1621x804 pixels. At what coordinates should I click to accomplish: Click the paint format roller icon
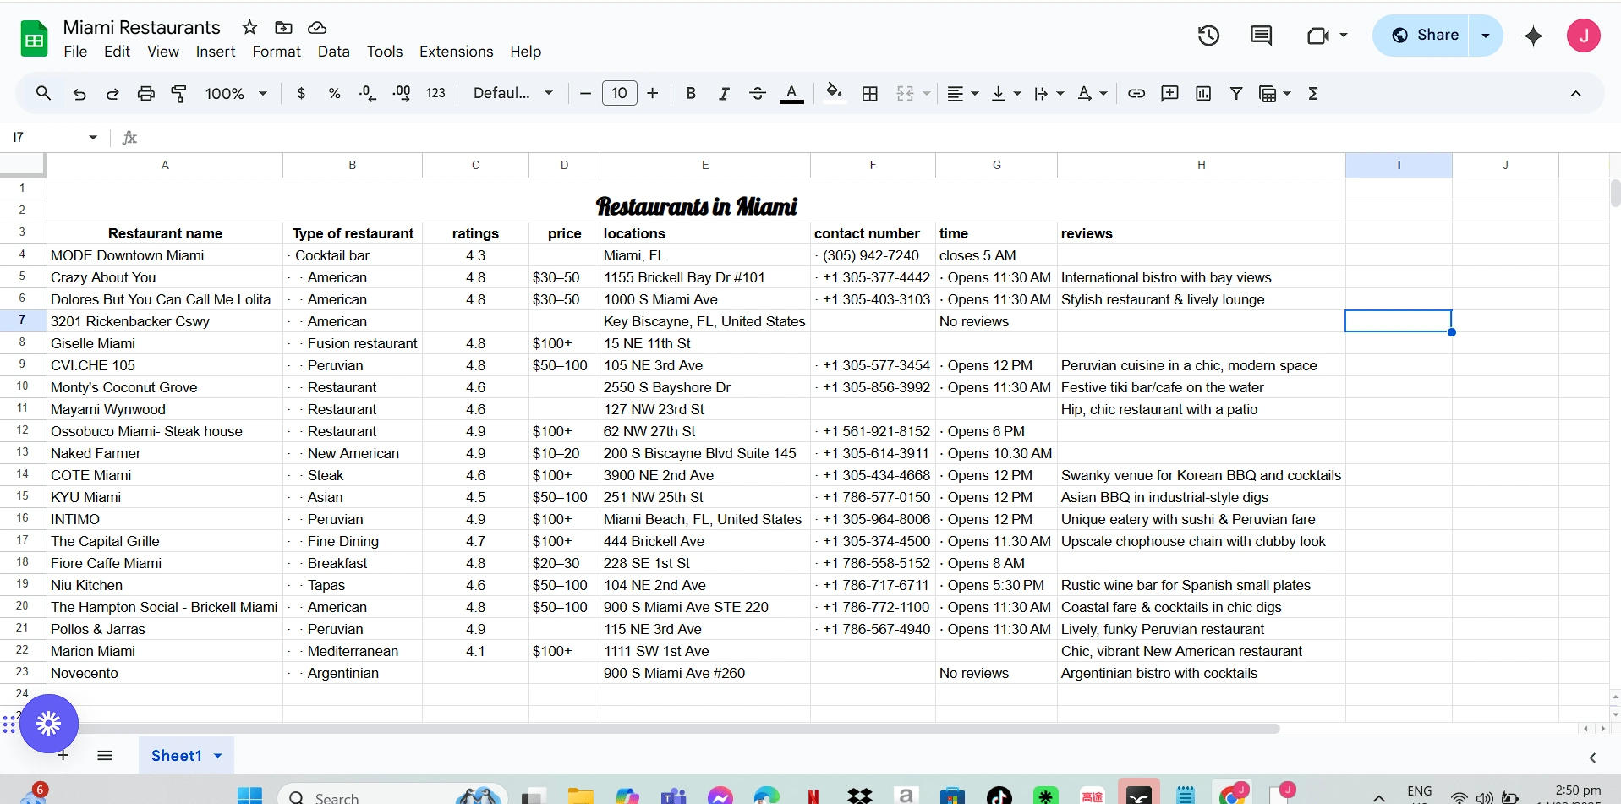pyautogui.click(x=178, y=94)
